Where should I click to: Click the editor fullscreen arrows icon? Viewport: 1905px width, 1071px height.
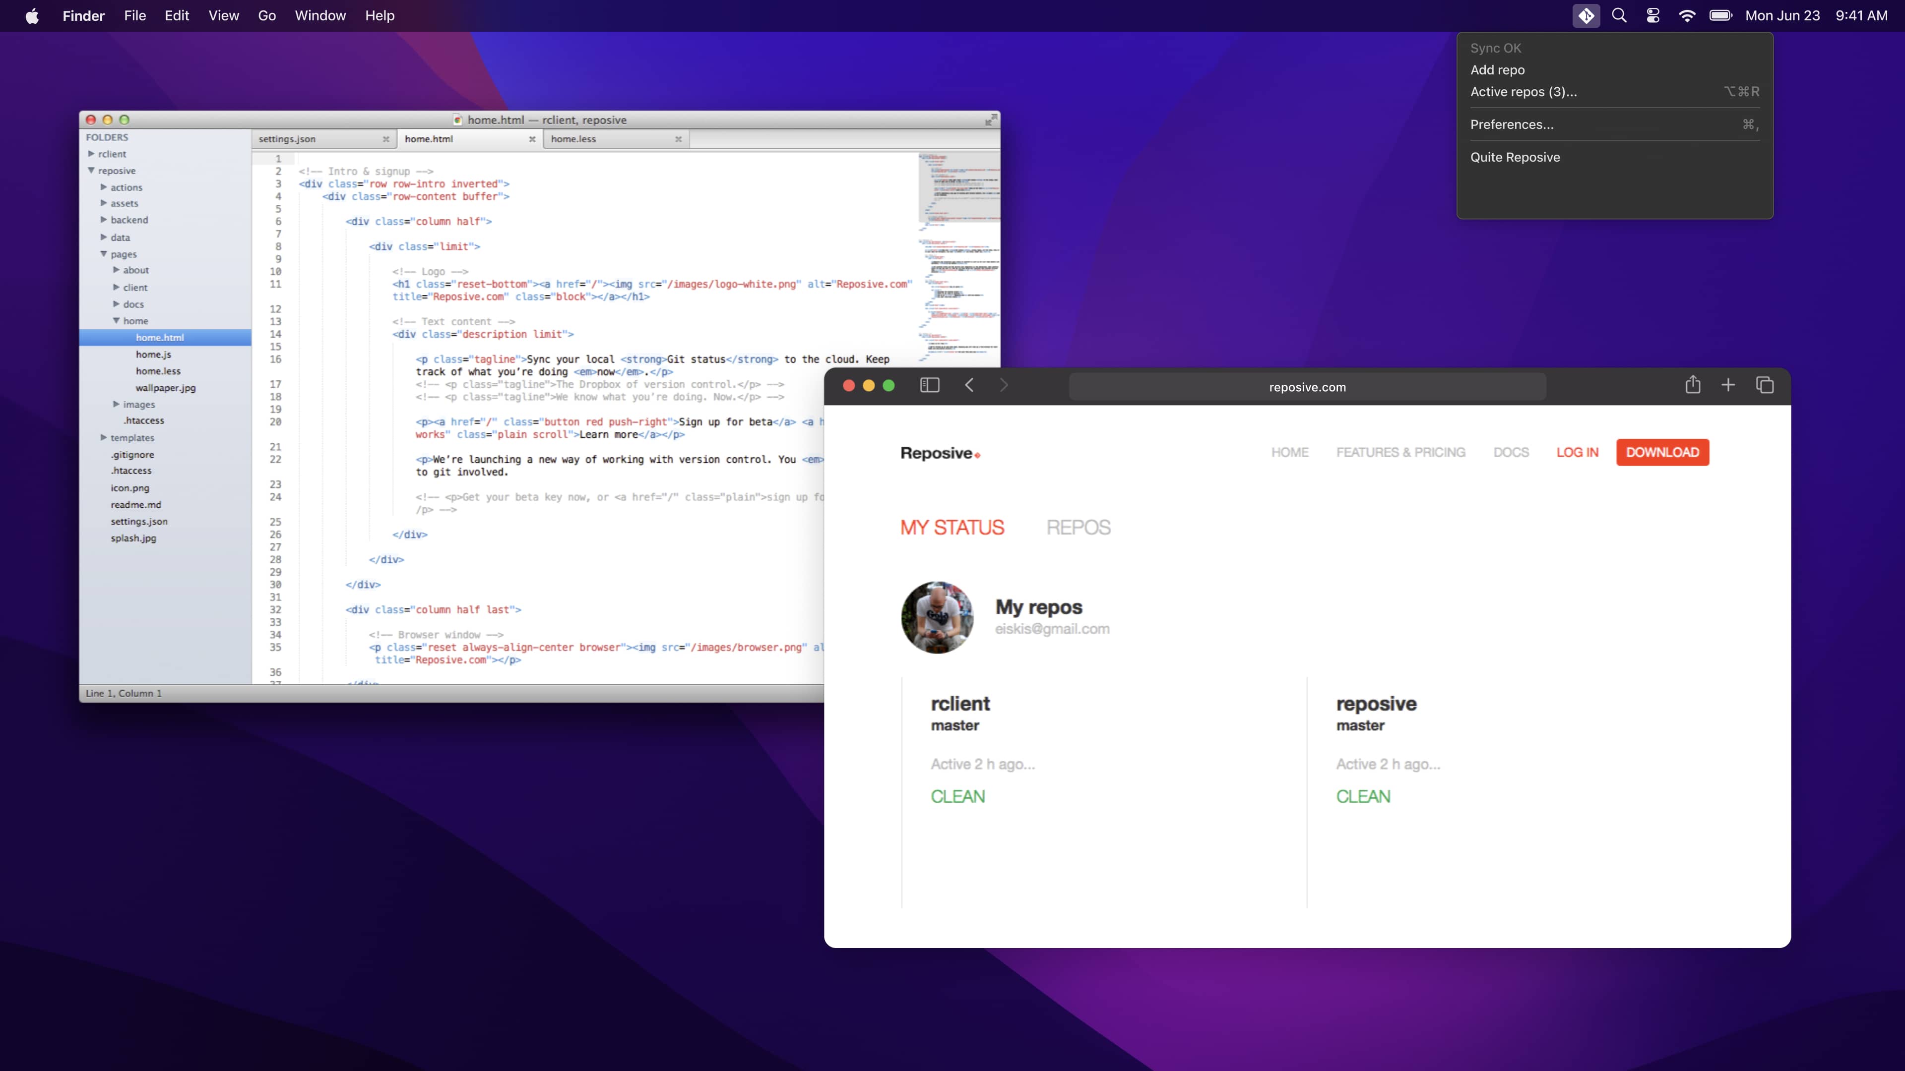point(990,119)
